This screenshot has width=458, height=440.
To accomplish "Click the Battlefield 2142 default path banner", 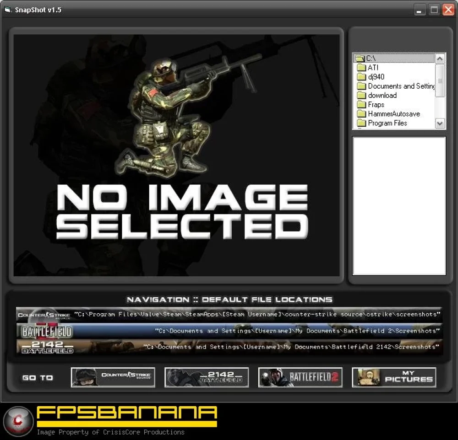I will coord(229,347).
